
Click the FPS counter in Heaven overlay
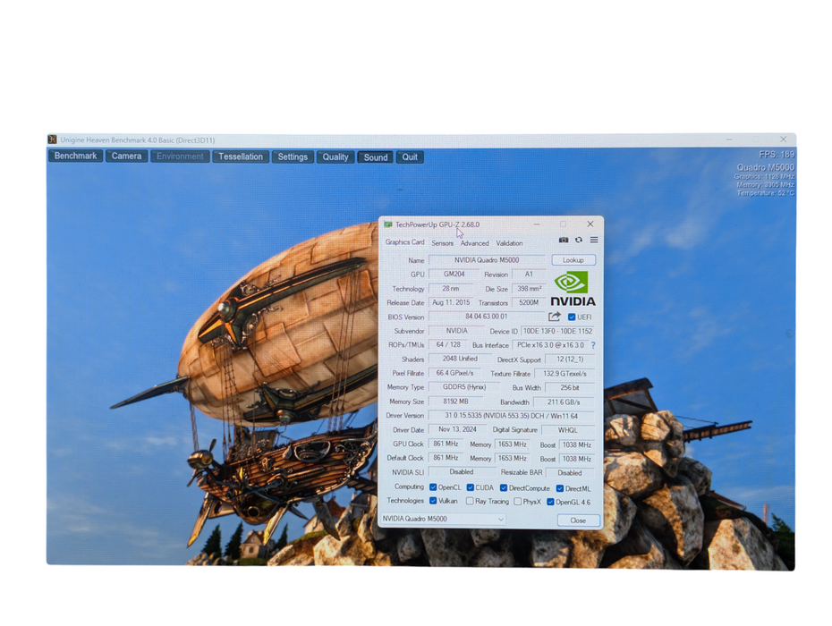point(777,155)
